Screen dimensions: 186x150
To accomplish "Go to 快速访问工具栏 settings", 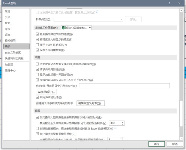I will [14, 58].
